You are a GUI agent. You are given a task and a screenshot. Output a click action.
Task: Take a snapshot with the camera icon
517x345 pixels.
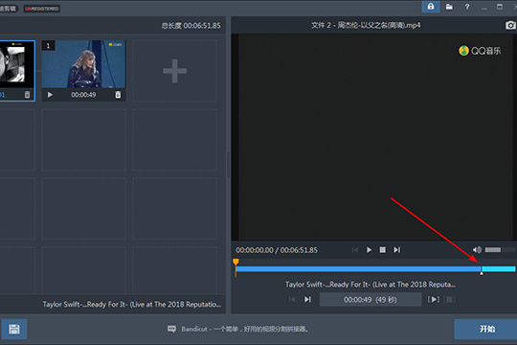tap(510, 25)
